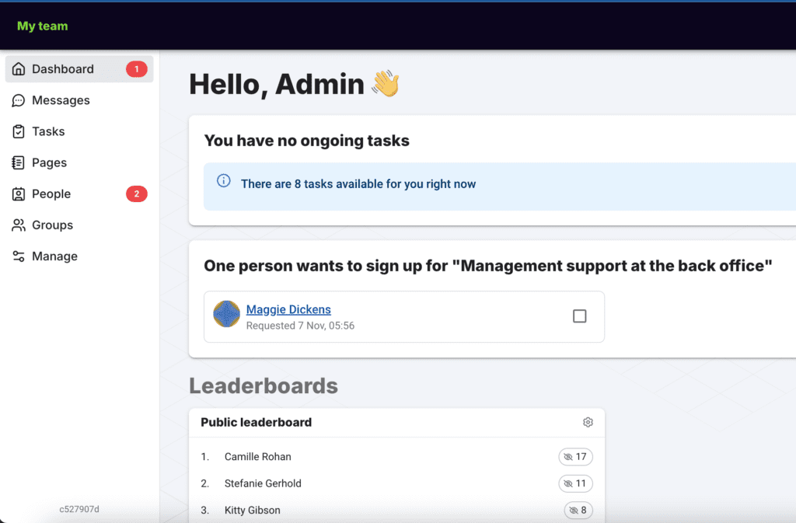Click the red People notification badge
This screenshot has width=796, height=523.
click(x=136, y=194)
